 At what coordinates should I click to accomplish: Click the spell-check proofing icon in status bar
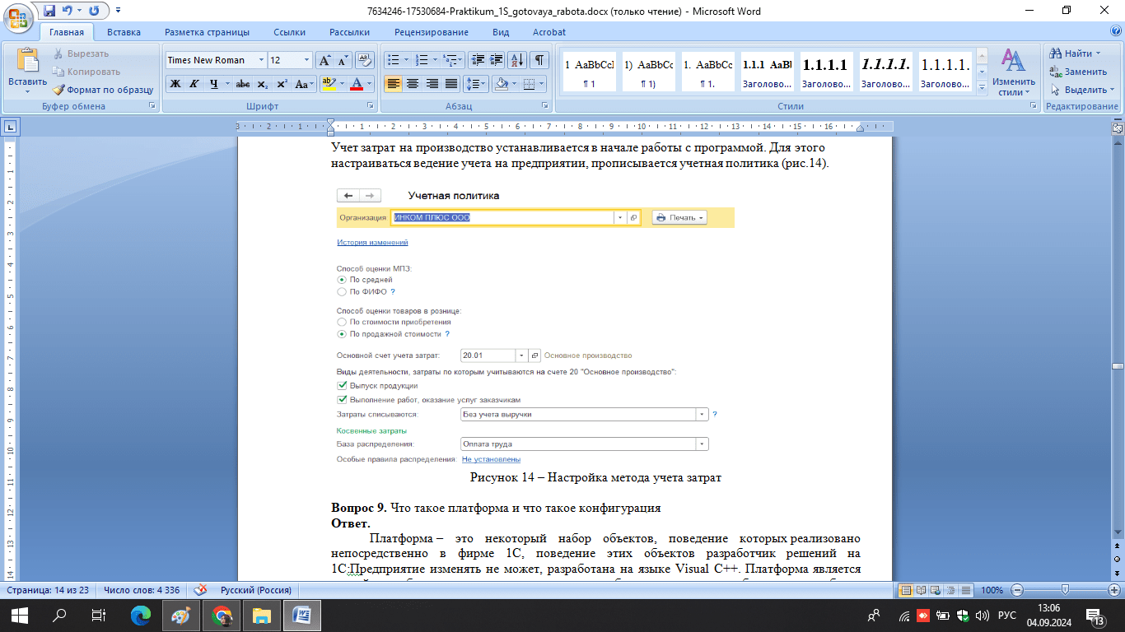tap(199, 590)
